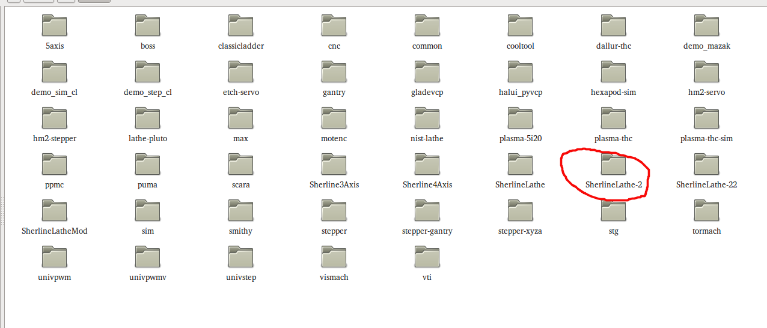Select the motenc folder icon
Screen dimensions: 767x328
point(334,118)
